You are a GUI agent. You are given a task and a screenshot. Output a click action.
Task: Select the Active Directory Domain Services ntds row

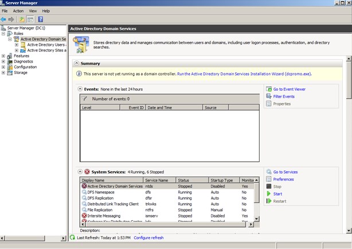pos(167,186)
